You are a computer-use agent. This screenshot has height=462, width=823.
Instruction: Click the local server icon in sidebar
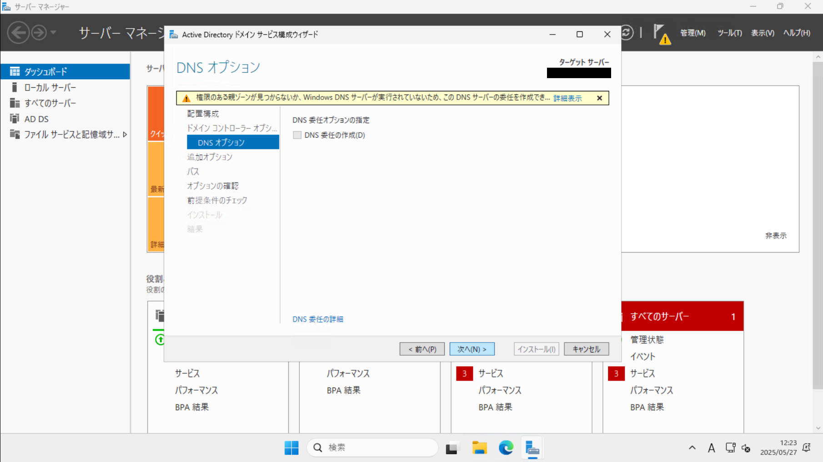15,87
